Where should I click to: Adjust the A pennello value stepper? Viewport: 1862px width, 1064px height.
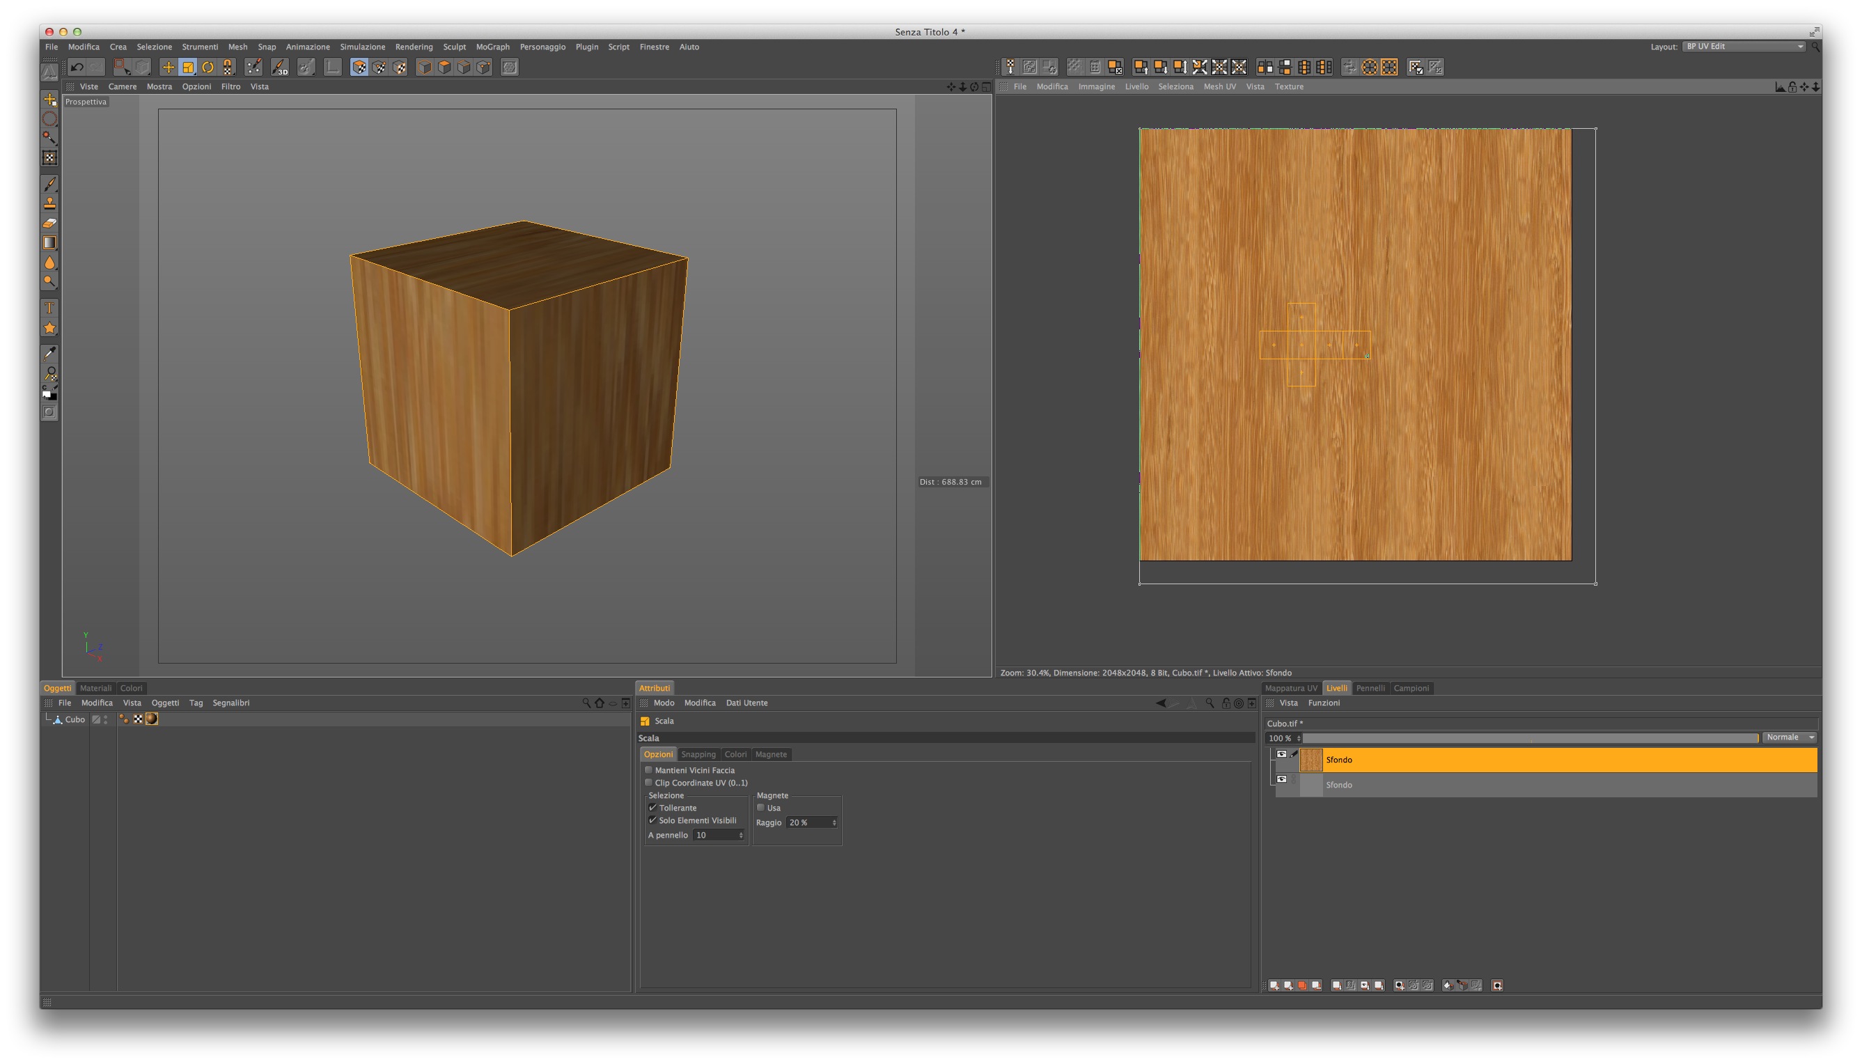(x=741, y=834)
